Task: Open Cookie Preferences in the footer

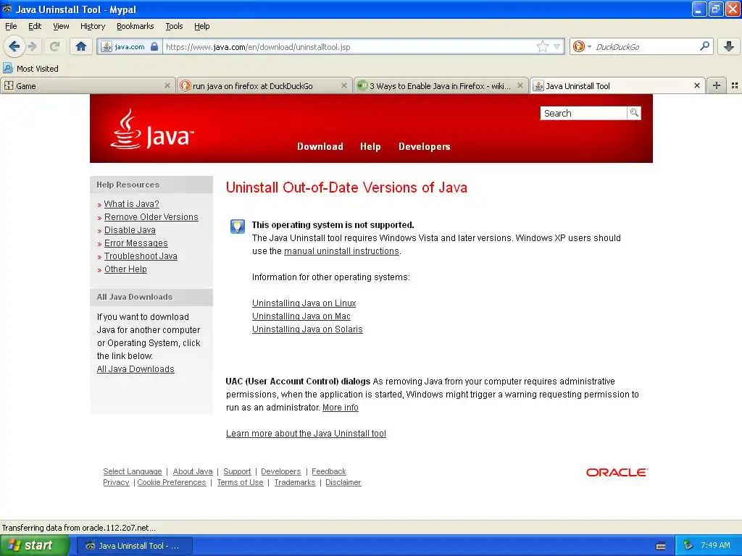Action: pyautogui.click(x=172, y=482)
